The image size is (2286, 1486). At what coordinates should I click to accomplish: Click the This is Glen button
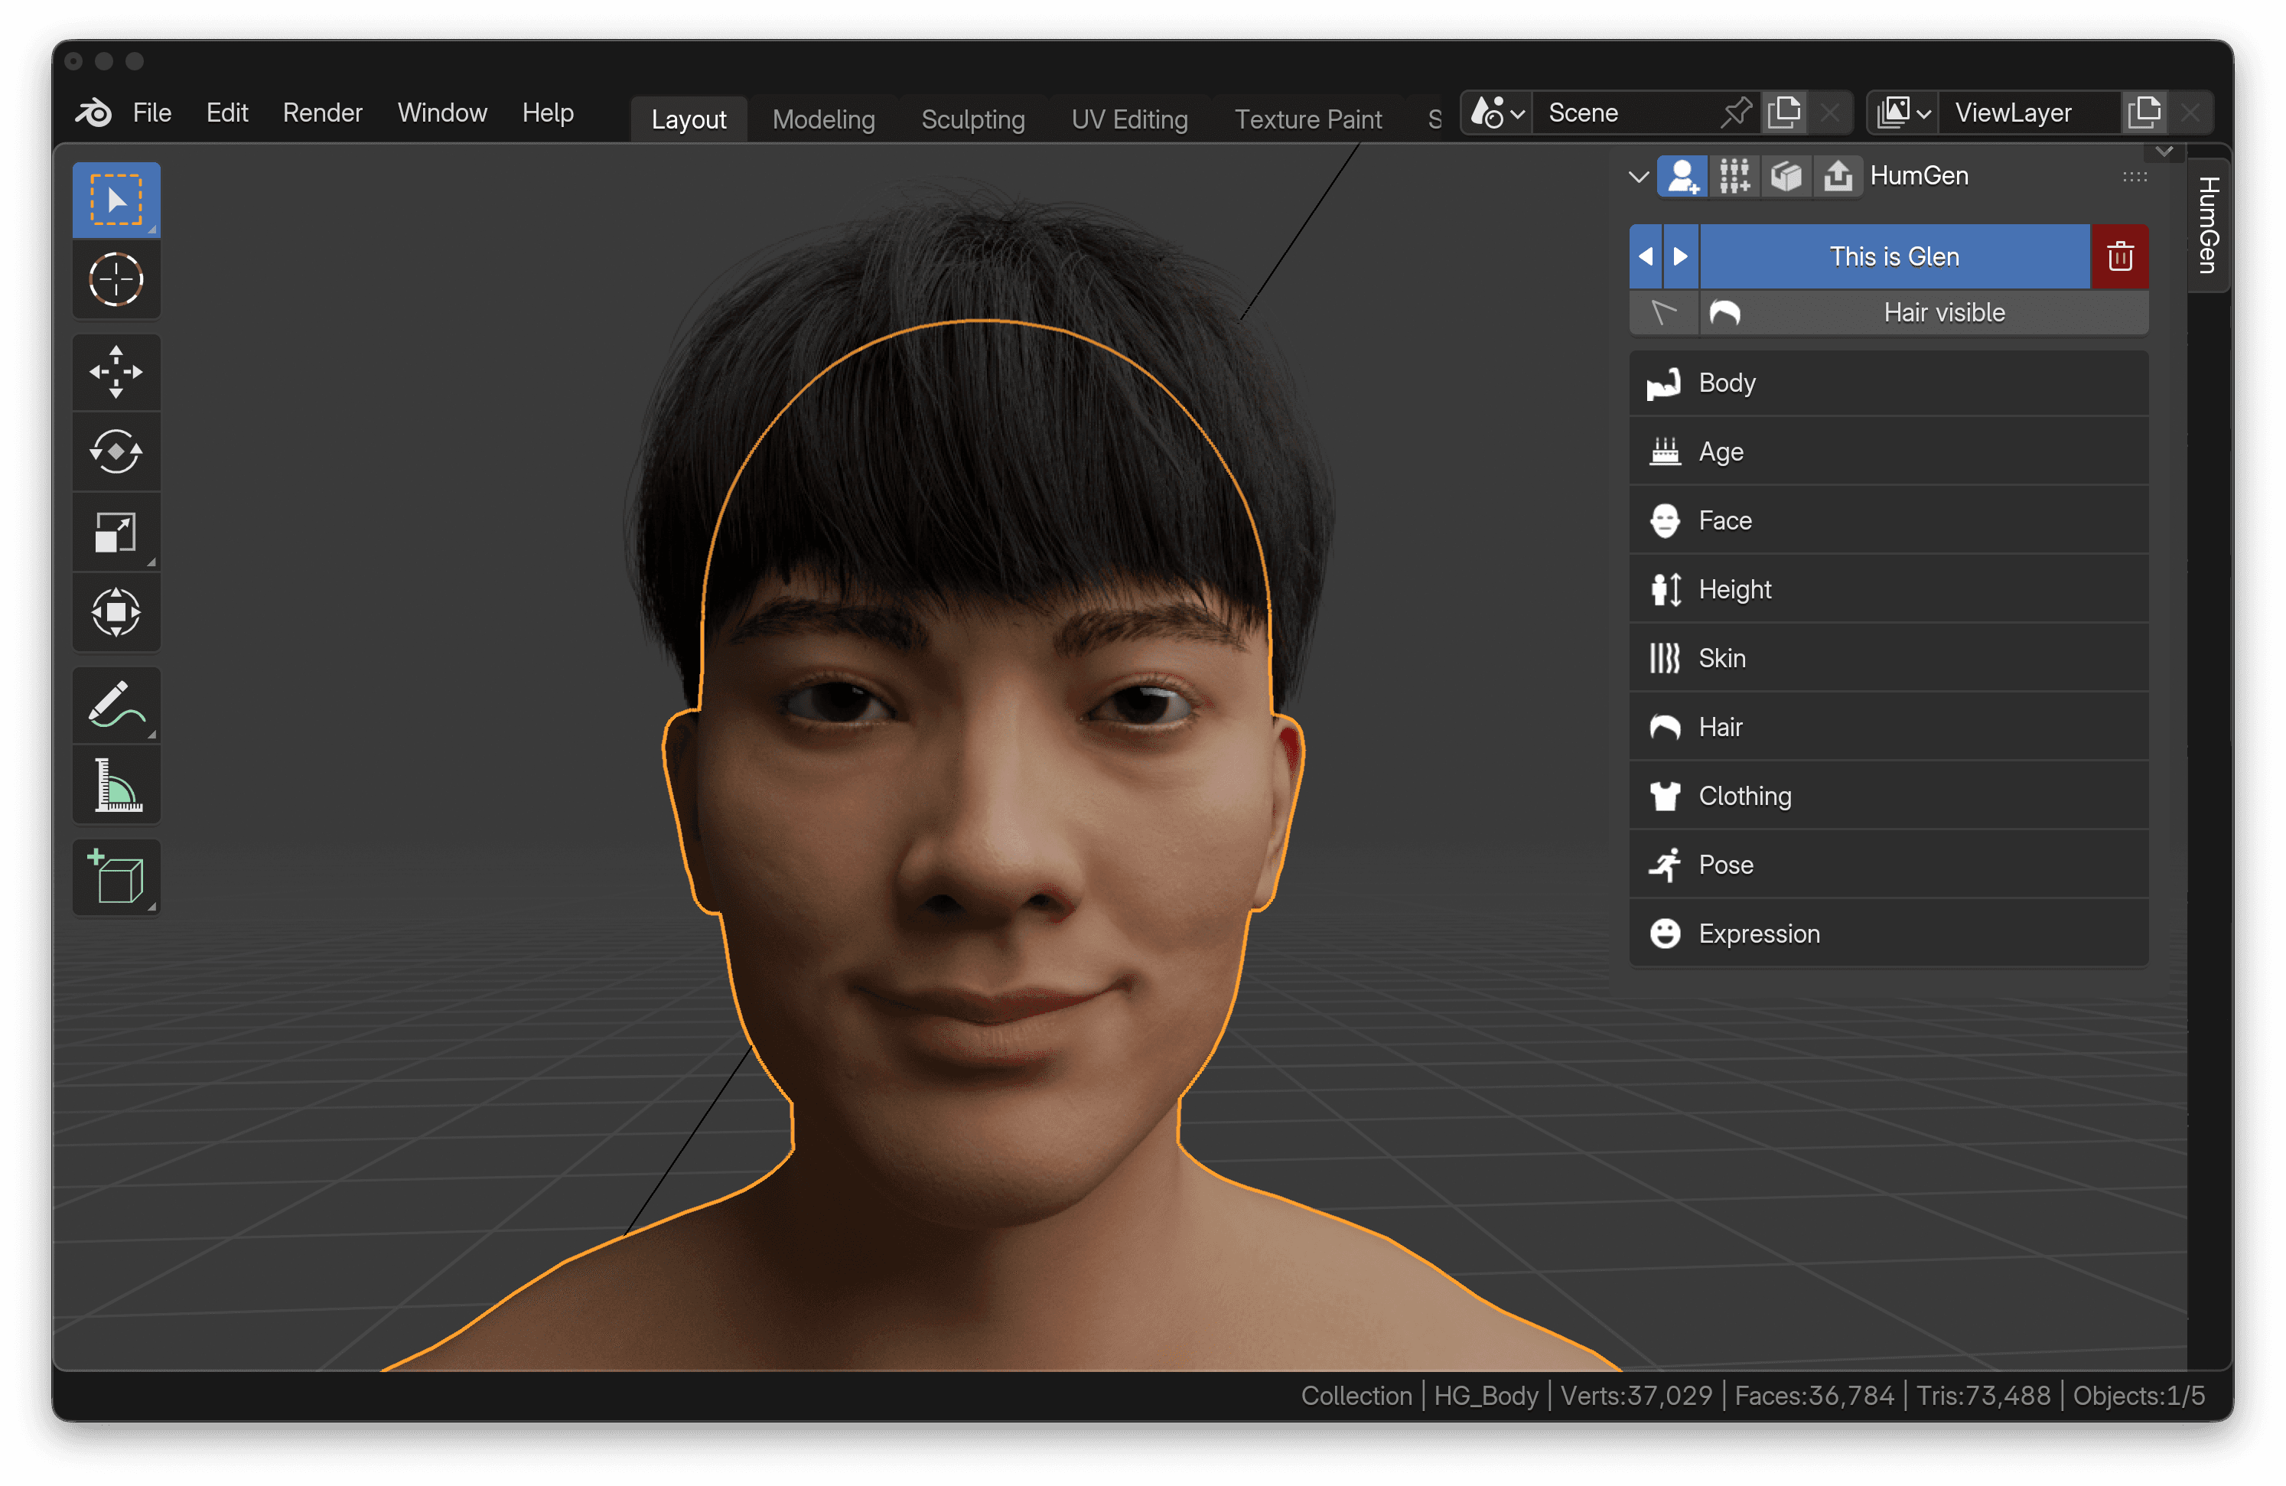pos(1894,256)
